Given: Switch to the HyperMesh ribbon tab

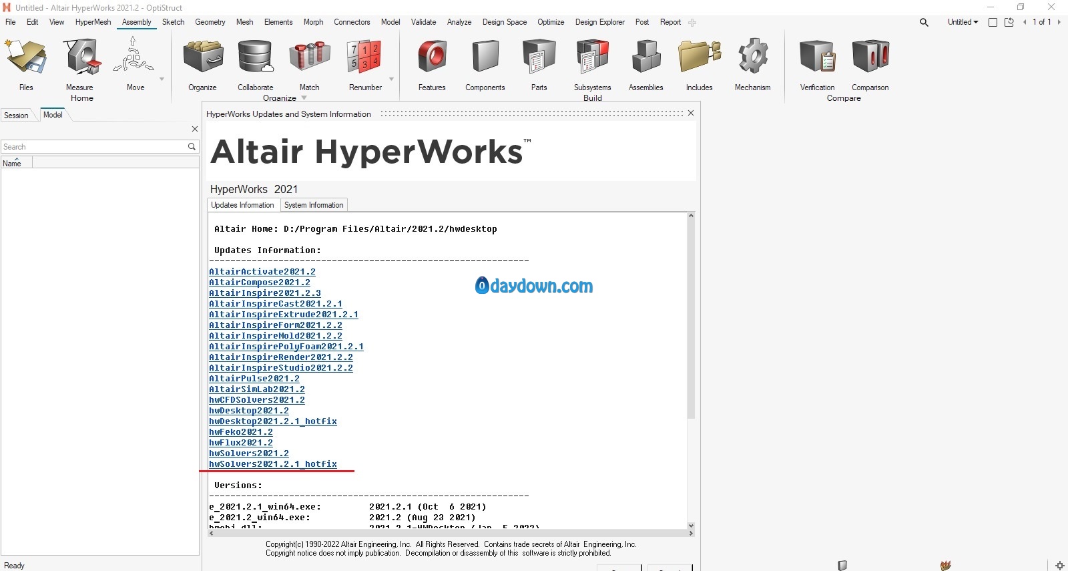Looking at the screenshot, I should [x=93, y=22].
